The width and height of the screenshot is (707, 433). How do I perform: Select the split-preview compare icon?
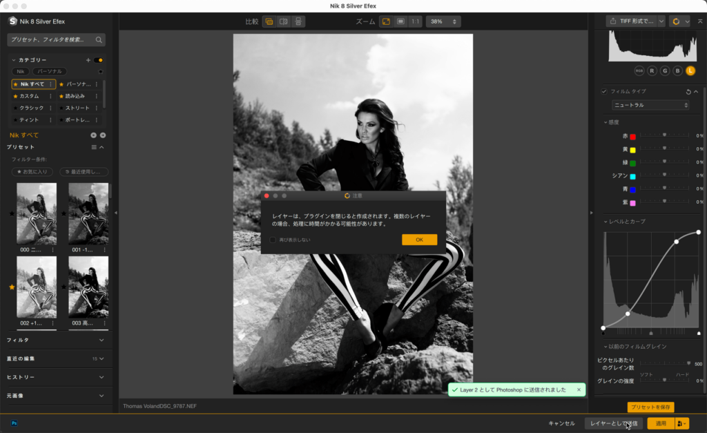click(284, 21)
